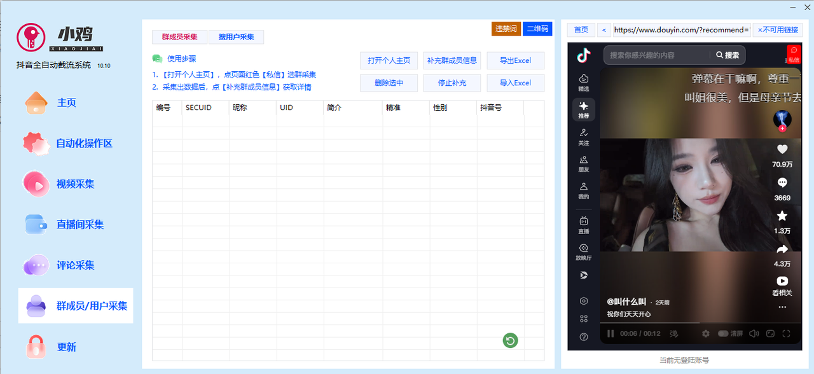Viewport: 814px width, 374px height.
Task: Open 视频采集 in the left sidebar
Action: pos(74,183)
